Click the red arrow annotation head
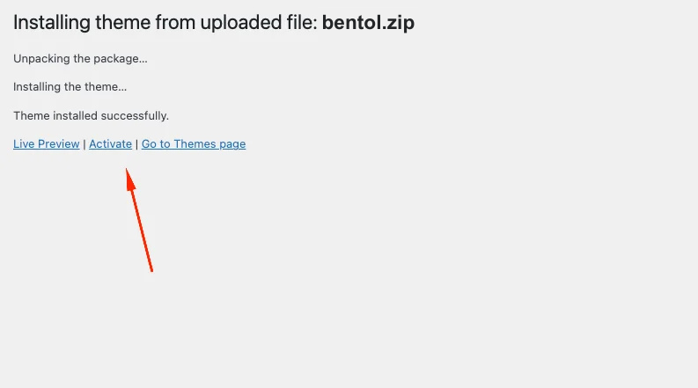The width and height of the screenshot is (698, 388). tap(130, 179)
